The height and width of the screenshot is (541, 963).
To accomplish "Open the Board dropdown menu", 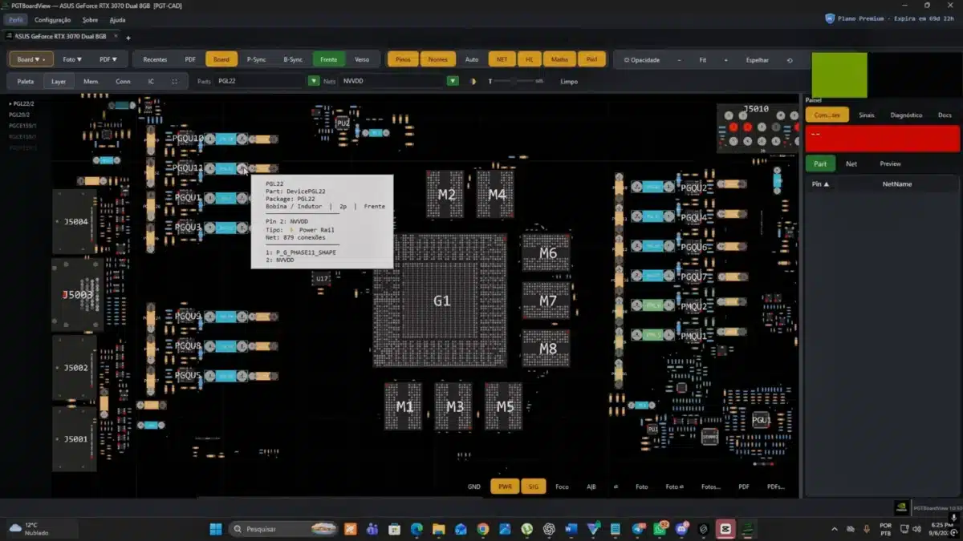I will pyautogui.click(x=31, y=59).
